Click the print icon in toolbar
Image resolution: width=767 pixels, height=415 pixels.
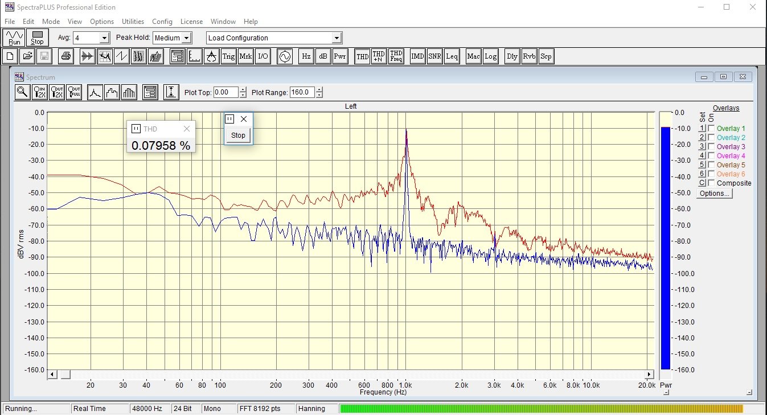click(x=66, y=56)
